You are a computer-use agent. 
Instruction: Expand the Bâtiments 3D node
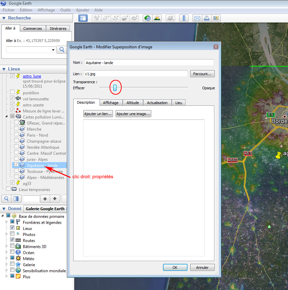tap(6, 246)
